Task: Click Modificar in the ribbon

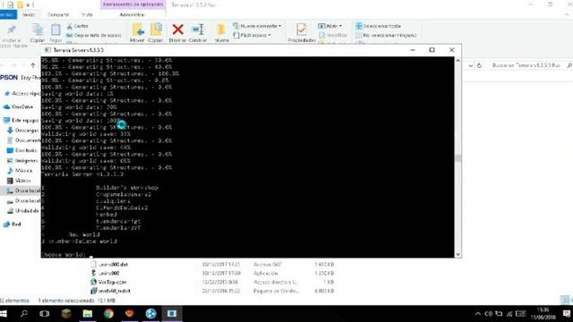Action: (x=333, y=36)
